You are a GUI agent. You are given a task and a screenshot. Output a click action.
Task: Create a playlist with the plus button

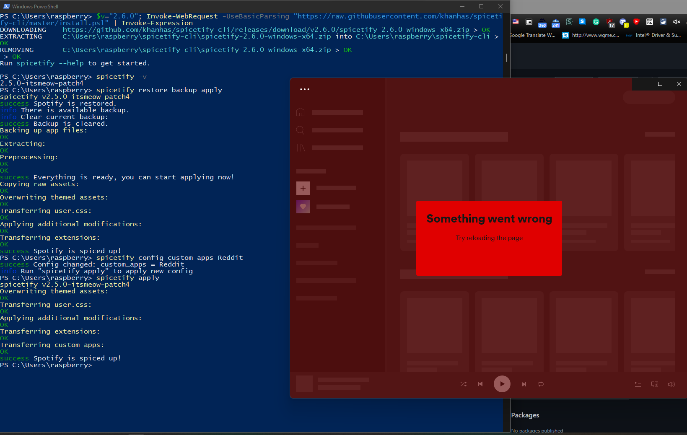coord(303,188)
